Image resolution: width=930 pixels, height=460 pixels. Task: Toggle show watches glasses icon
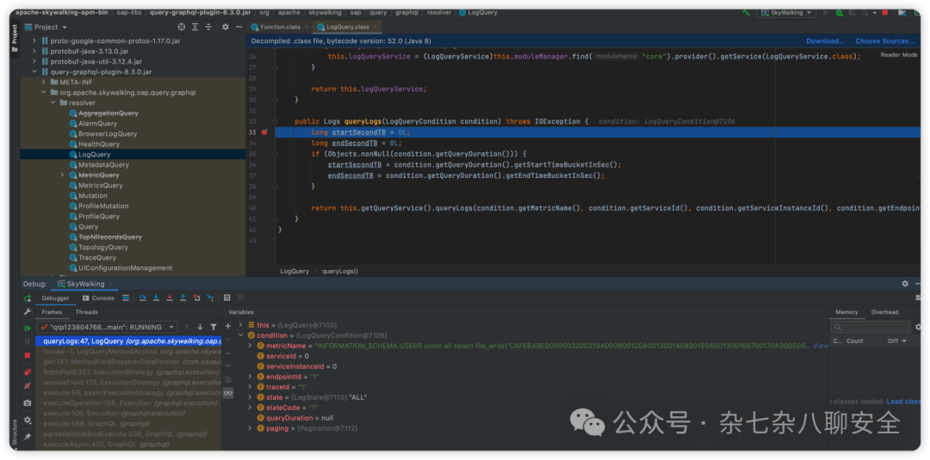tap(227, 393)
